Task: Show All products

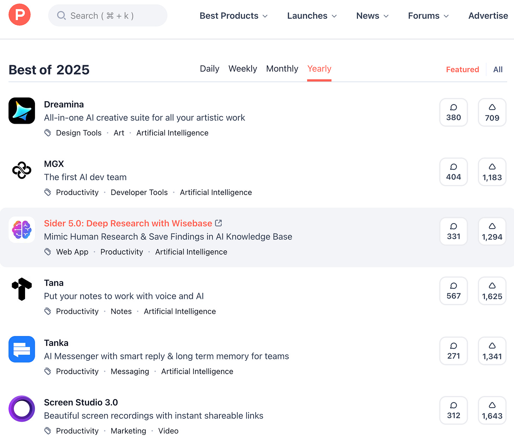Action: [498, 69]
